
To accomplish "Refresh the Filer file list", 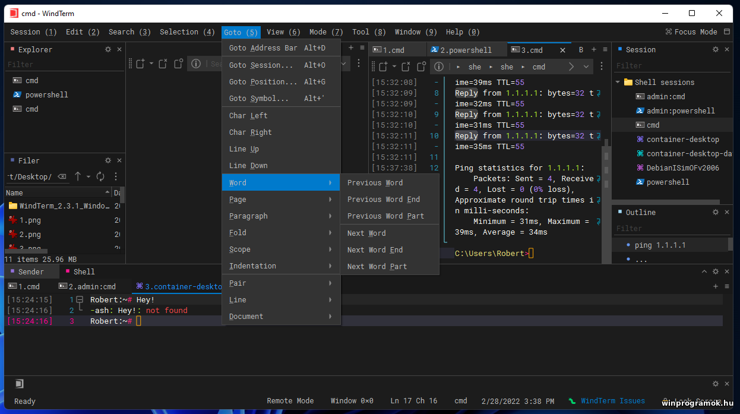I will (x=100, y=176).
